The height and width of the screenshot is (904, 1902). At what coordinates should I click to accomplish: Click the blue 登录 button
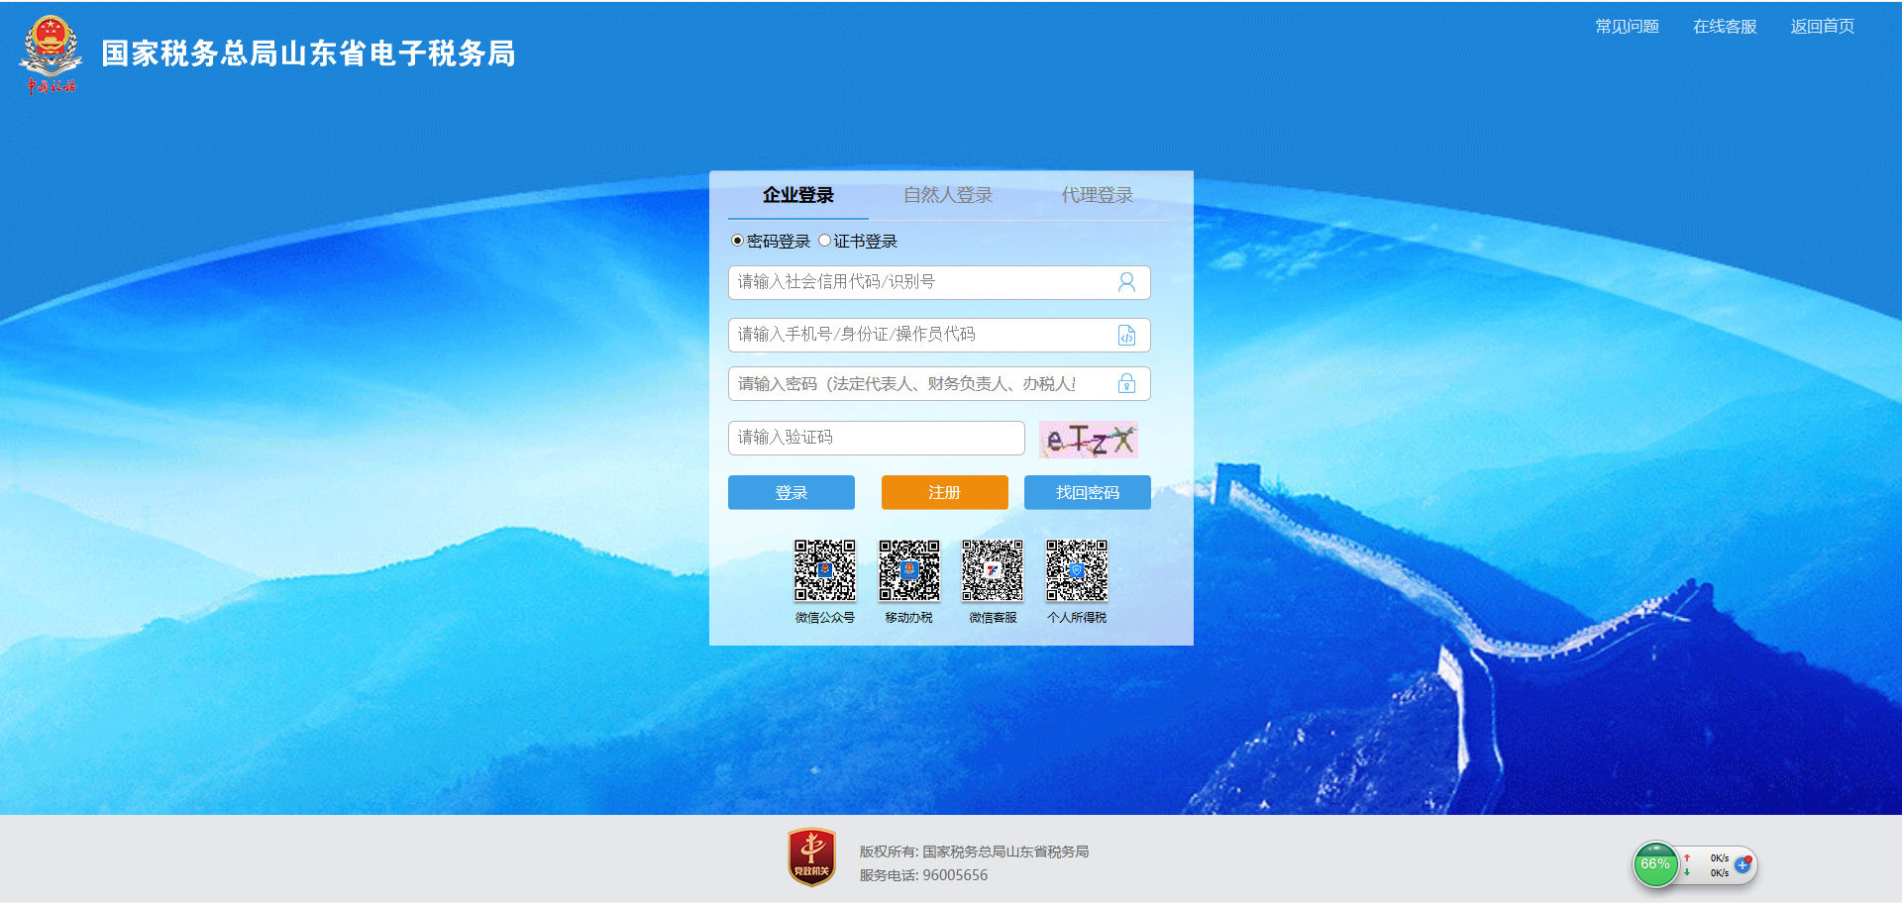(792, 492)
